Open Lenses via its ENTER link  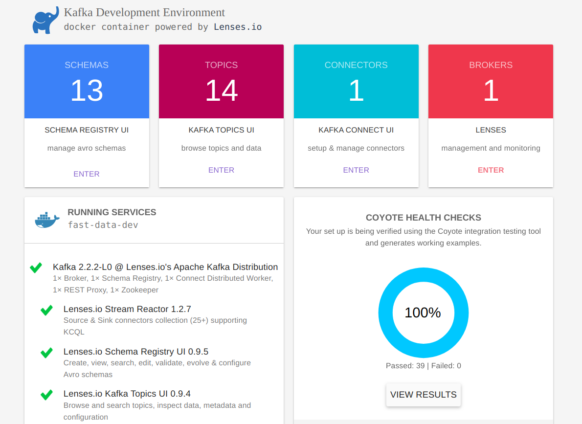tap(491, 170)
